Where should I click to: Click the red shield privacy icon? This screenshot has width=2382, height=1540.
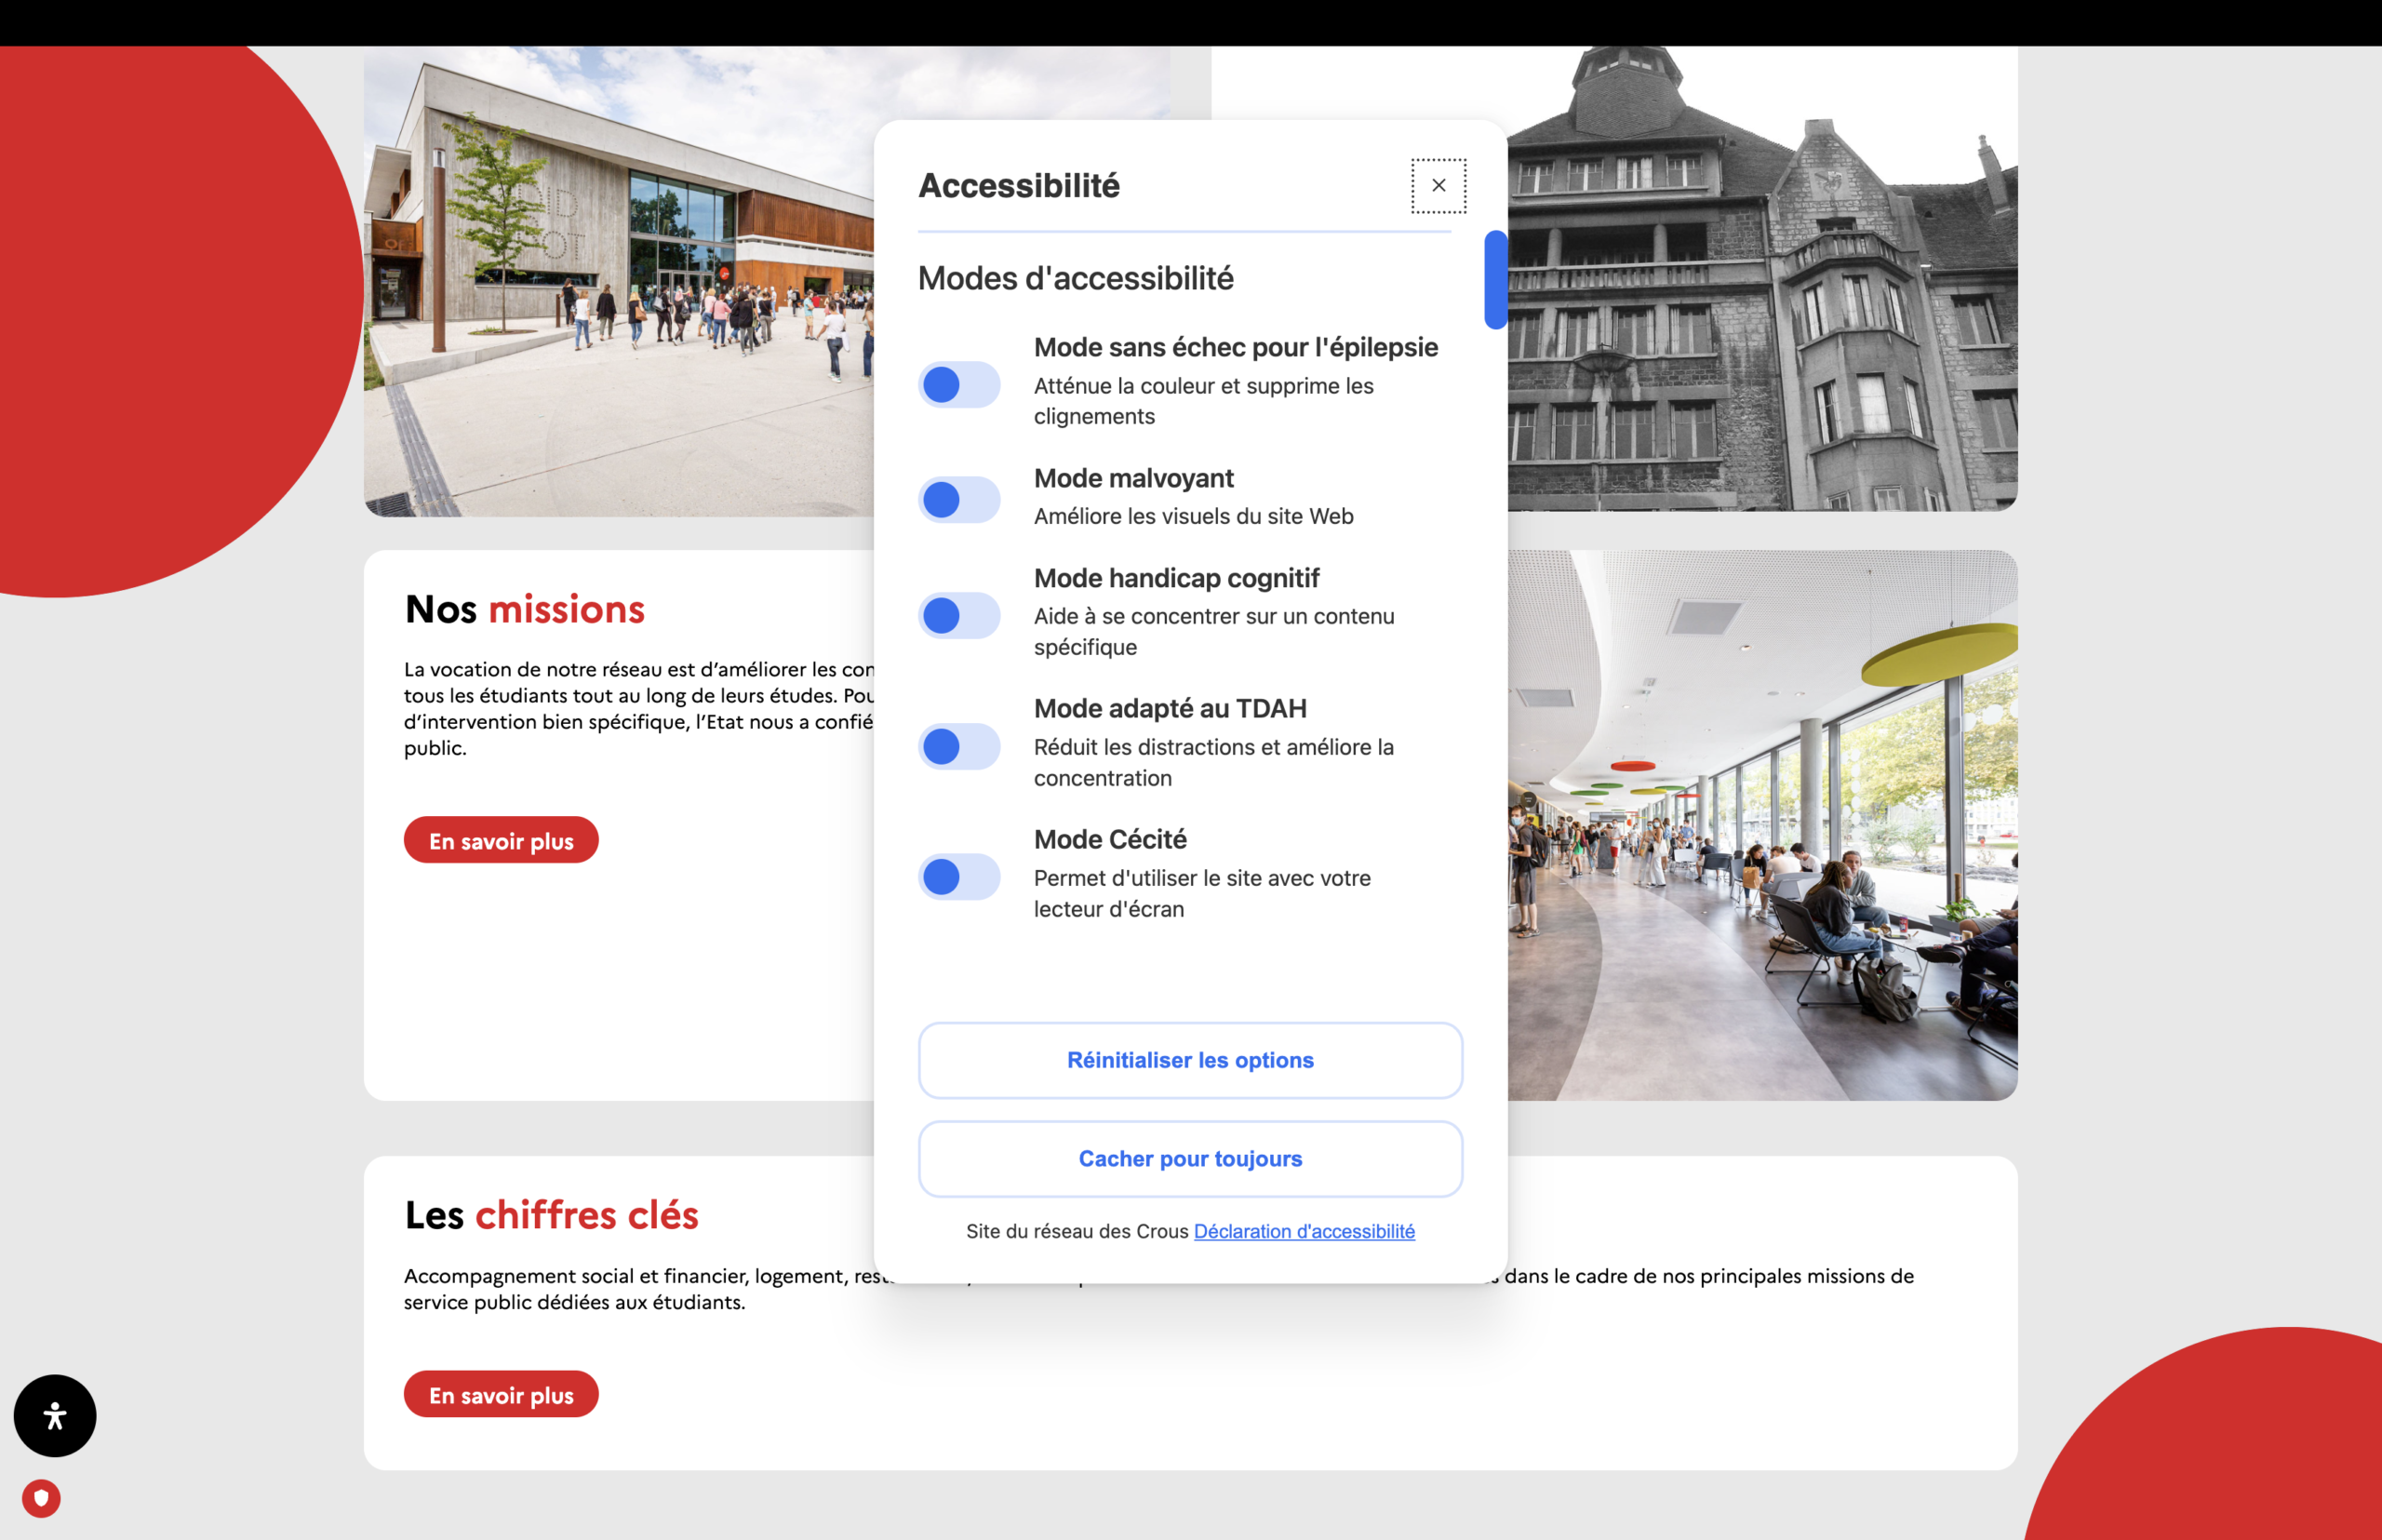point(41,1498)
